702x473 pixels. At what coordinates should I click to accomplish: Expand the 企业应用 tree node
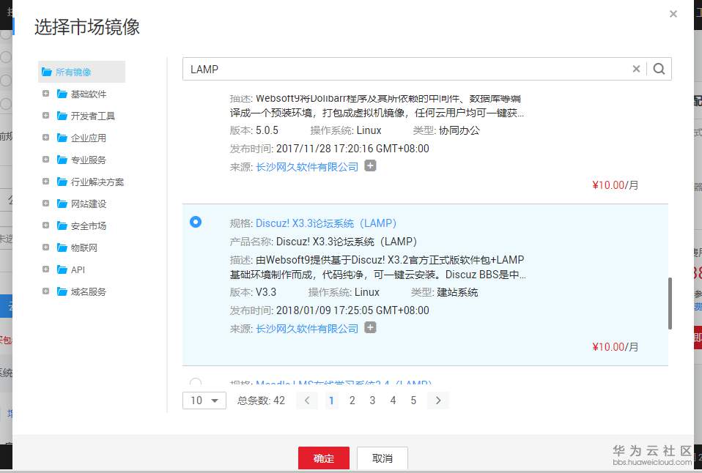coord(45,138)
